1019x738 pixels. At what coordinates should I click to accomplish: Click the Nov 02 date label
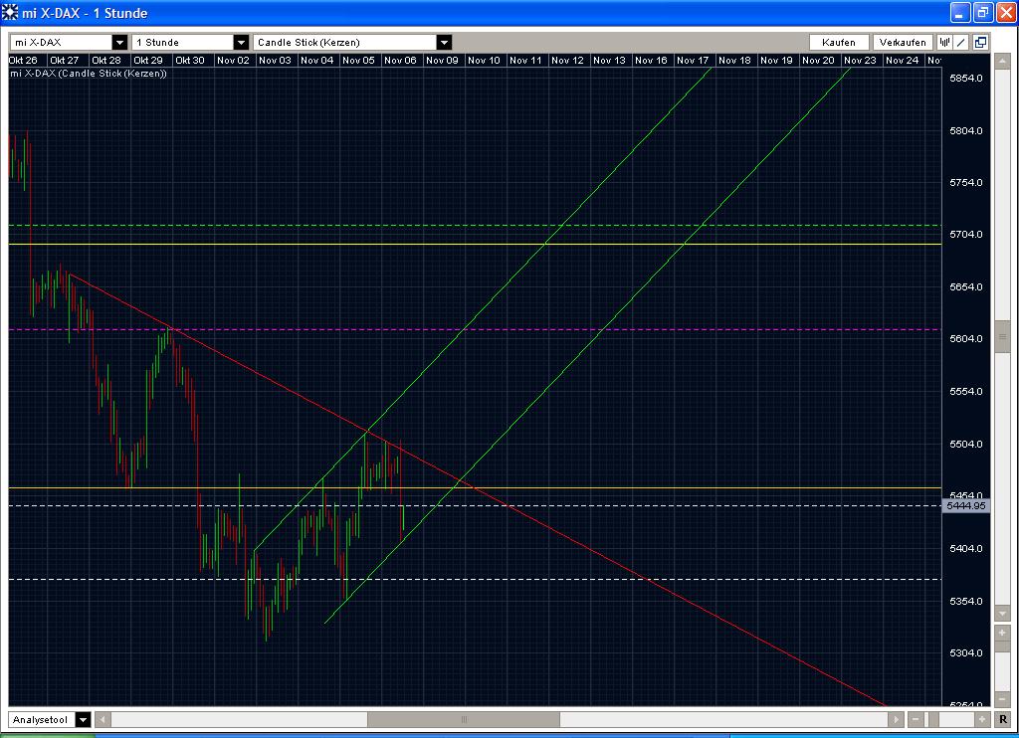233,60
